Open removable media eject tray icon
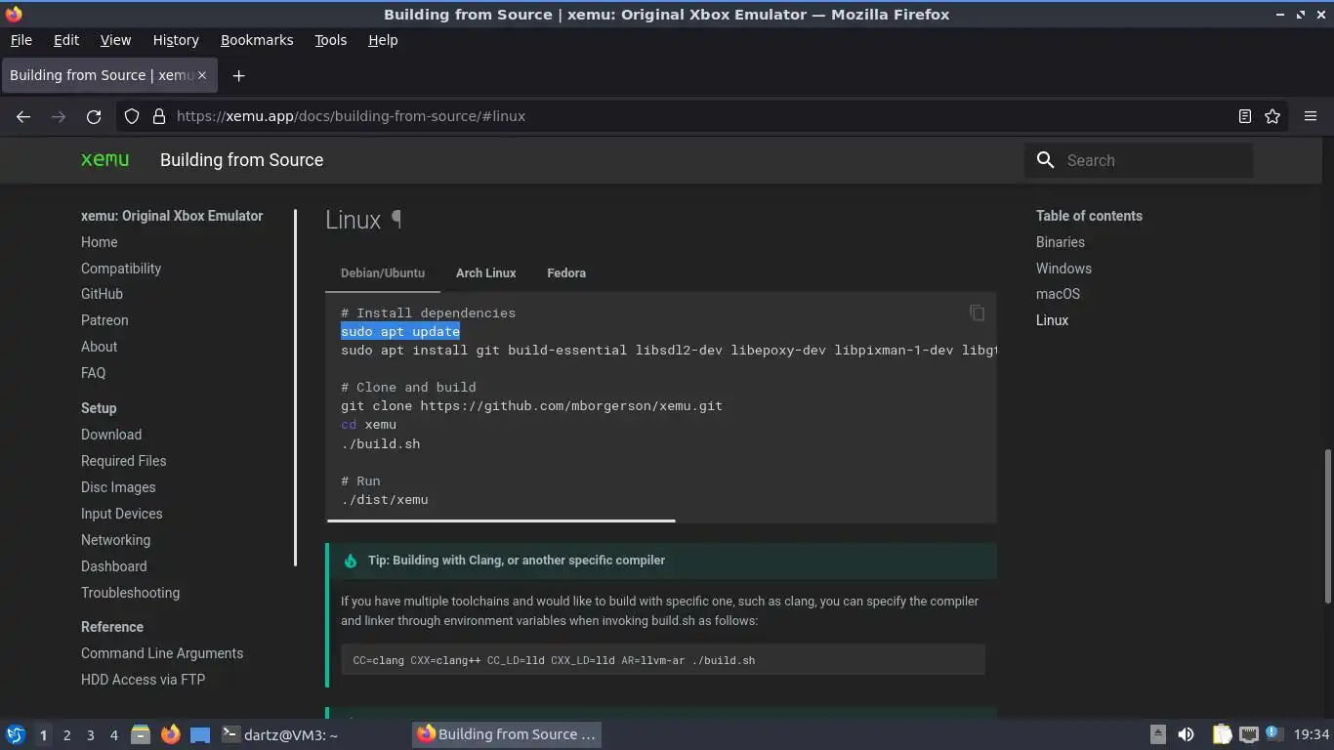Viewport: 1334px width, 750px height. pyautogui.click(x=1157, y=734)
